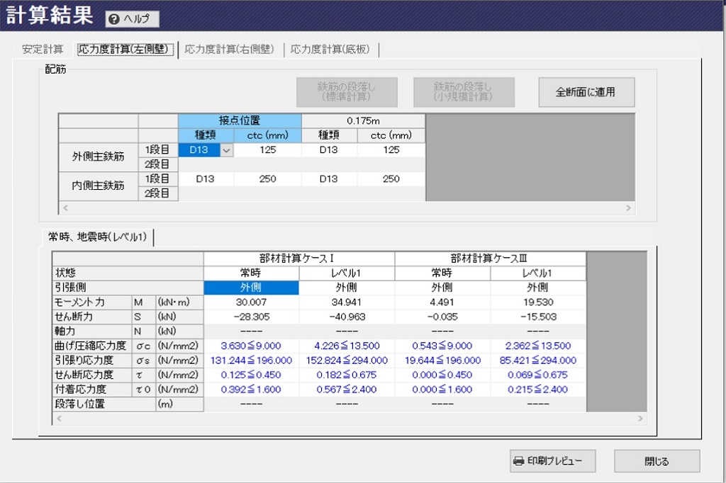726x483 pixels.
Task: Click result 0.069≦0.675
Action: (x=538, y=375)
